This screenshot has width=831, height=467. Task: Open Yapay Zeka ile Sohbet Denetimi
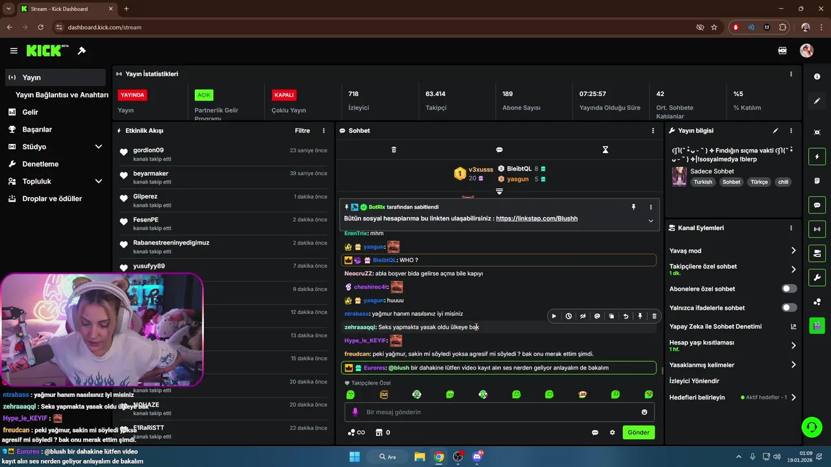pos(715,326)
